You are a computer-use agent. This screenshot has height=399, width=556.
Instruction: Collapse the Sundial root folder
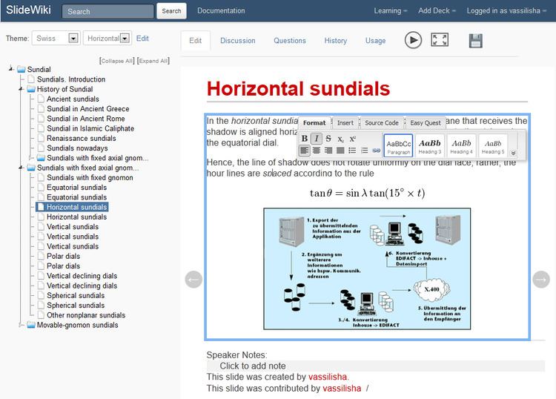pyautogui.click(x=11, y=68)
